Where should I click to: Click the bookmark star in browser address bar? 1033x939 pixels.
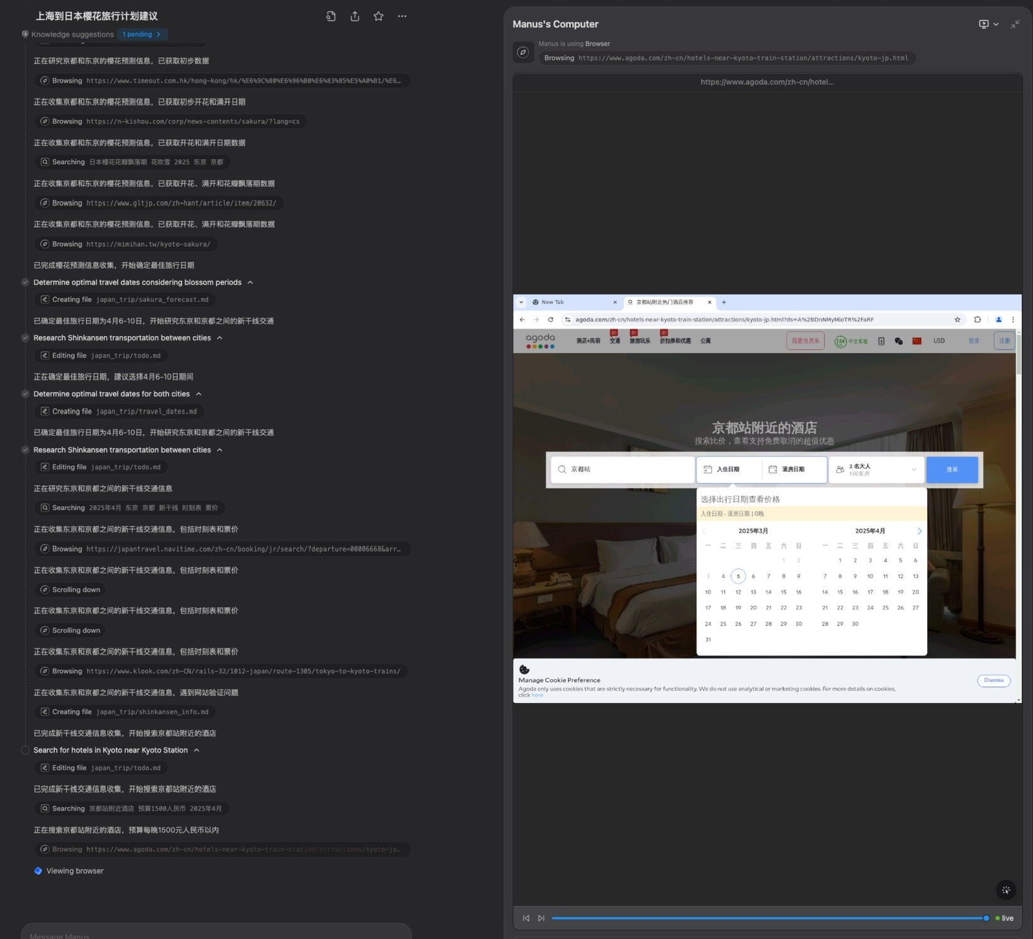click(x=957, y=319)
